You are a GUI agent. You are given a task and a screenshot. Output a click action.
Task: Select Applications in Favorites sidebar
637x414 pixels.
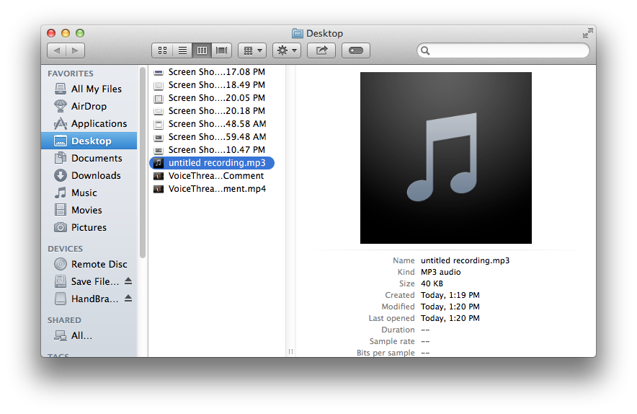tap(99, 123)
